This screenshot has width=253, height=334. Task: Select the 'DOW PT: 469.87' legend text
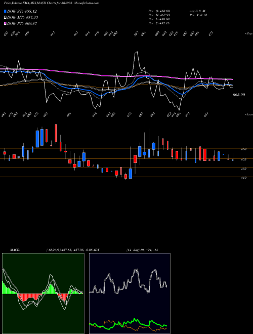point(21,23)
